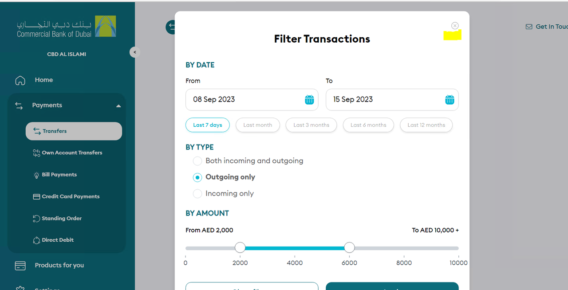Click the Home icon in sidebar
This screenshot has width=568, height=290.
[x=20, y=80]
